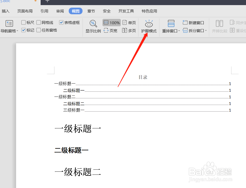Viewport: 246px width, 188px height.
Task: Enable the 网格线 gridlines checkbox
Action: [x=39, y=22]
